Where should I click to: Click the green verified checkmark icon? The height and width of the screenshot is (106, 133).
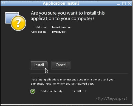[x=33, y=91]
